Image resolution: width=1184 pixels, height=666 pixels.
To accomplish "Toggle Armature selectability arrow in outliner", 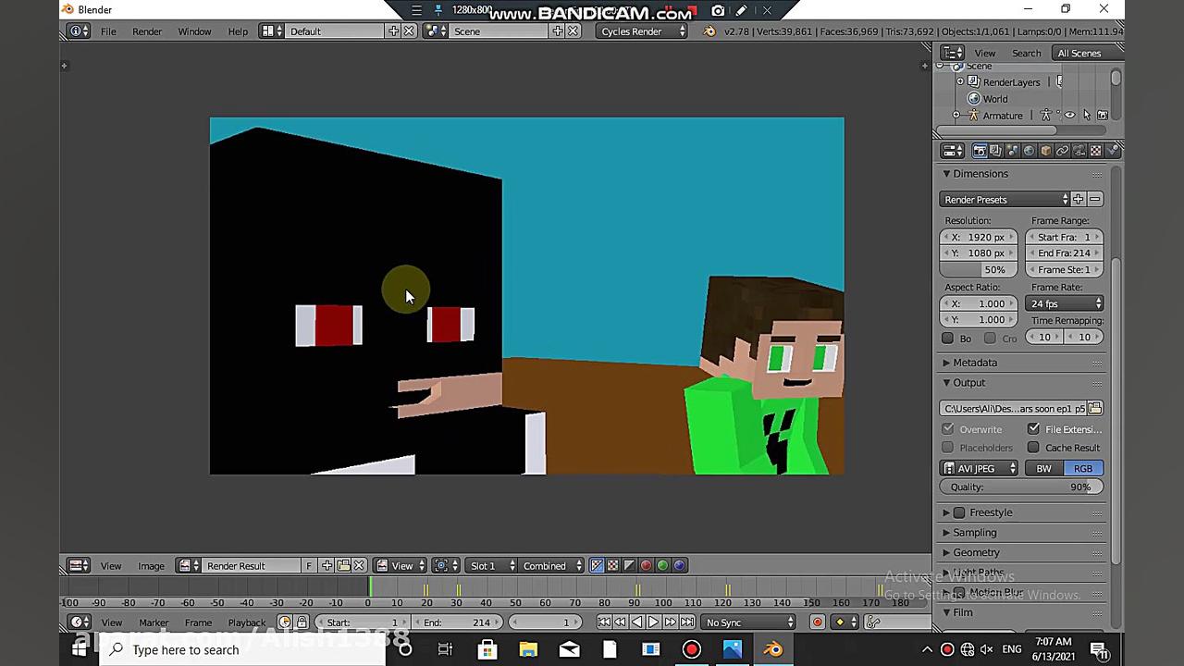I will (1087, 116).
